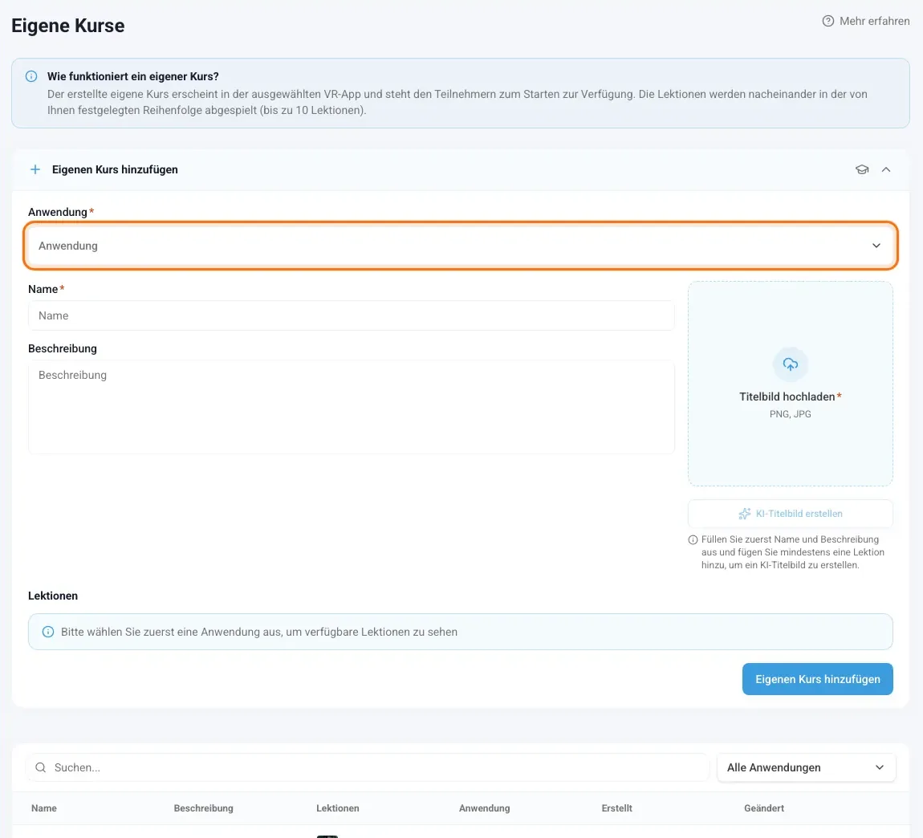Open the Alle Anwendungen filter dropdown
923x838 pixels.
click(806, 767)
